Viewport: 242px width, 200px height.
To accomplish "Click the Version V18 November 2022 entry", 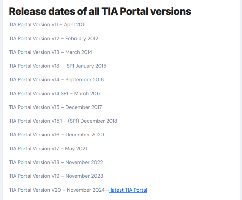I will (x=56, y=162).
